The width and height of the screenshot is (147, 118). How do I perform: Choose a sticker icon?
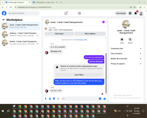point(54,99)
